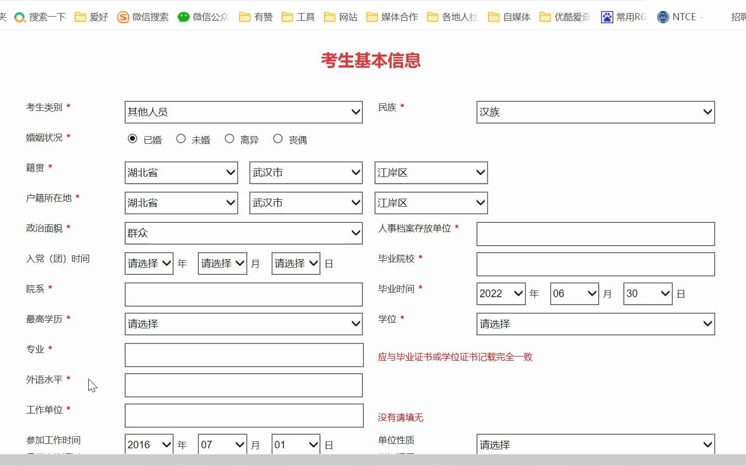
Task: Click the 没有请填无 hint text
Action: click(400, 418)
